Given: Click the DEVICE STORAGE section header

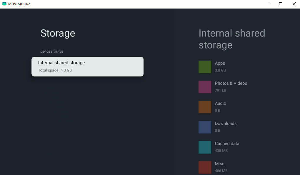Looking at the screenshot, I should point(52,52).
